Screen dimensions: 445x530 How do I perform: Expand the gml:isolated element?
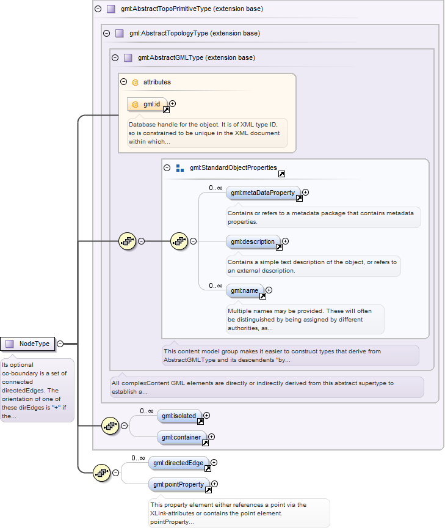pyautogui.click(x=207, y=416)
